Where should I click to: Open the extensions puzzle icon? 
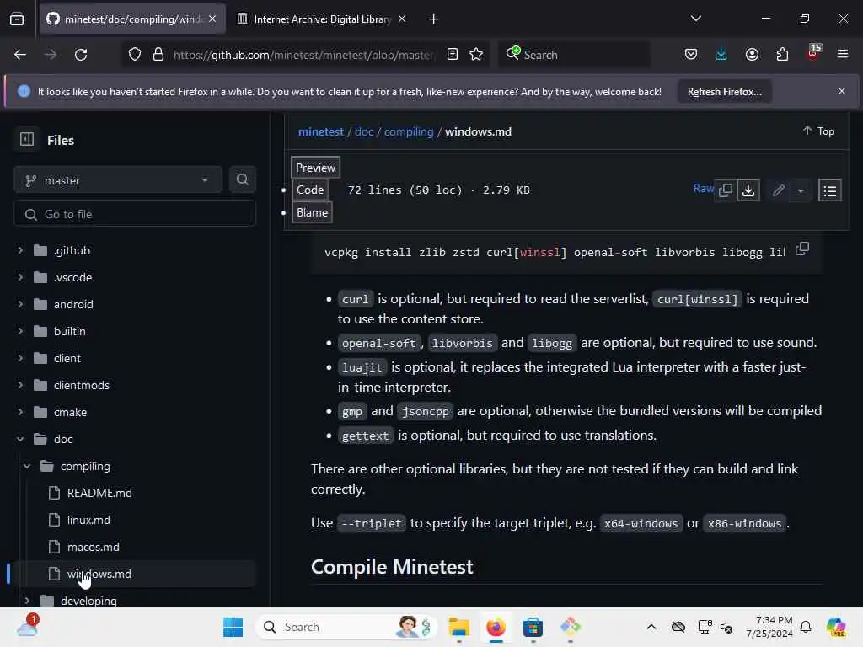tap(782, 55)
